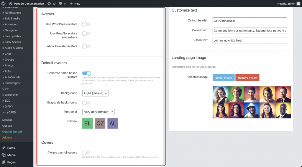Click the plus New content icon
The image size is (302, 167).
click(71, 4)
